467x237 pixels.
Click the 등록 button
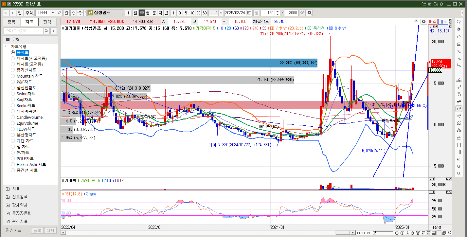pyautogui.click(x=37, y=230)
